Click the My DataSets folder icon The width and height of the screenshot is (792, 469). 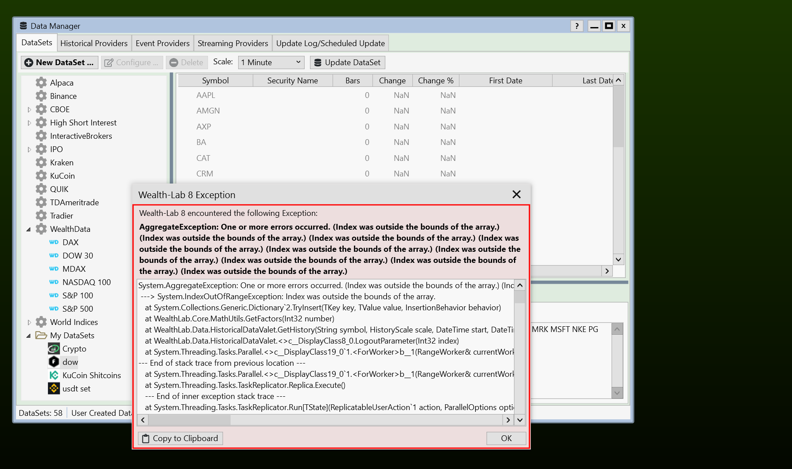(41, 336)
